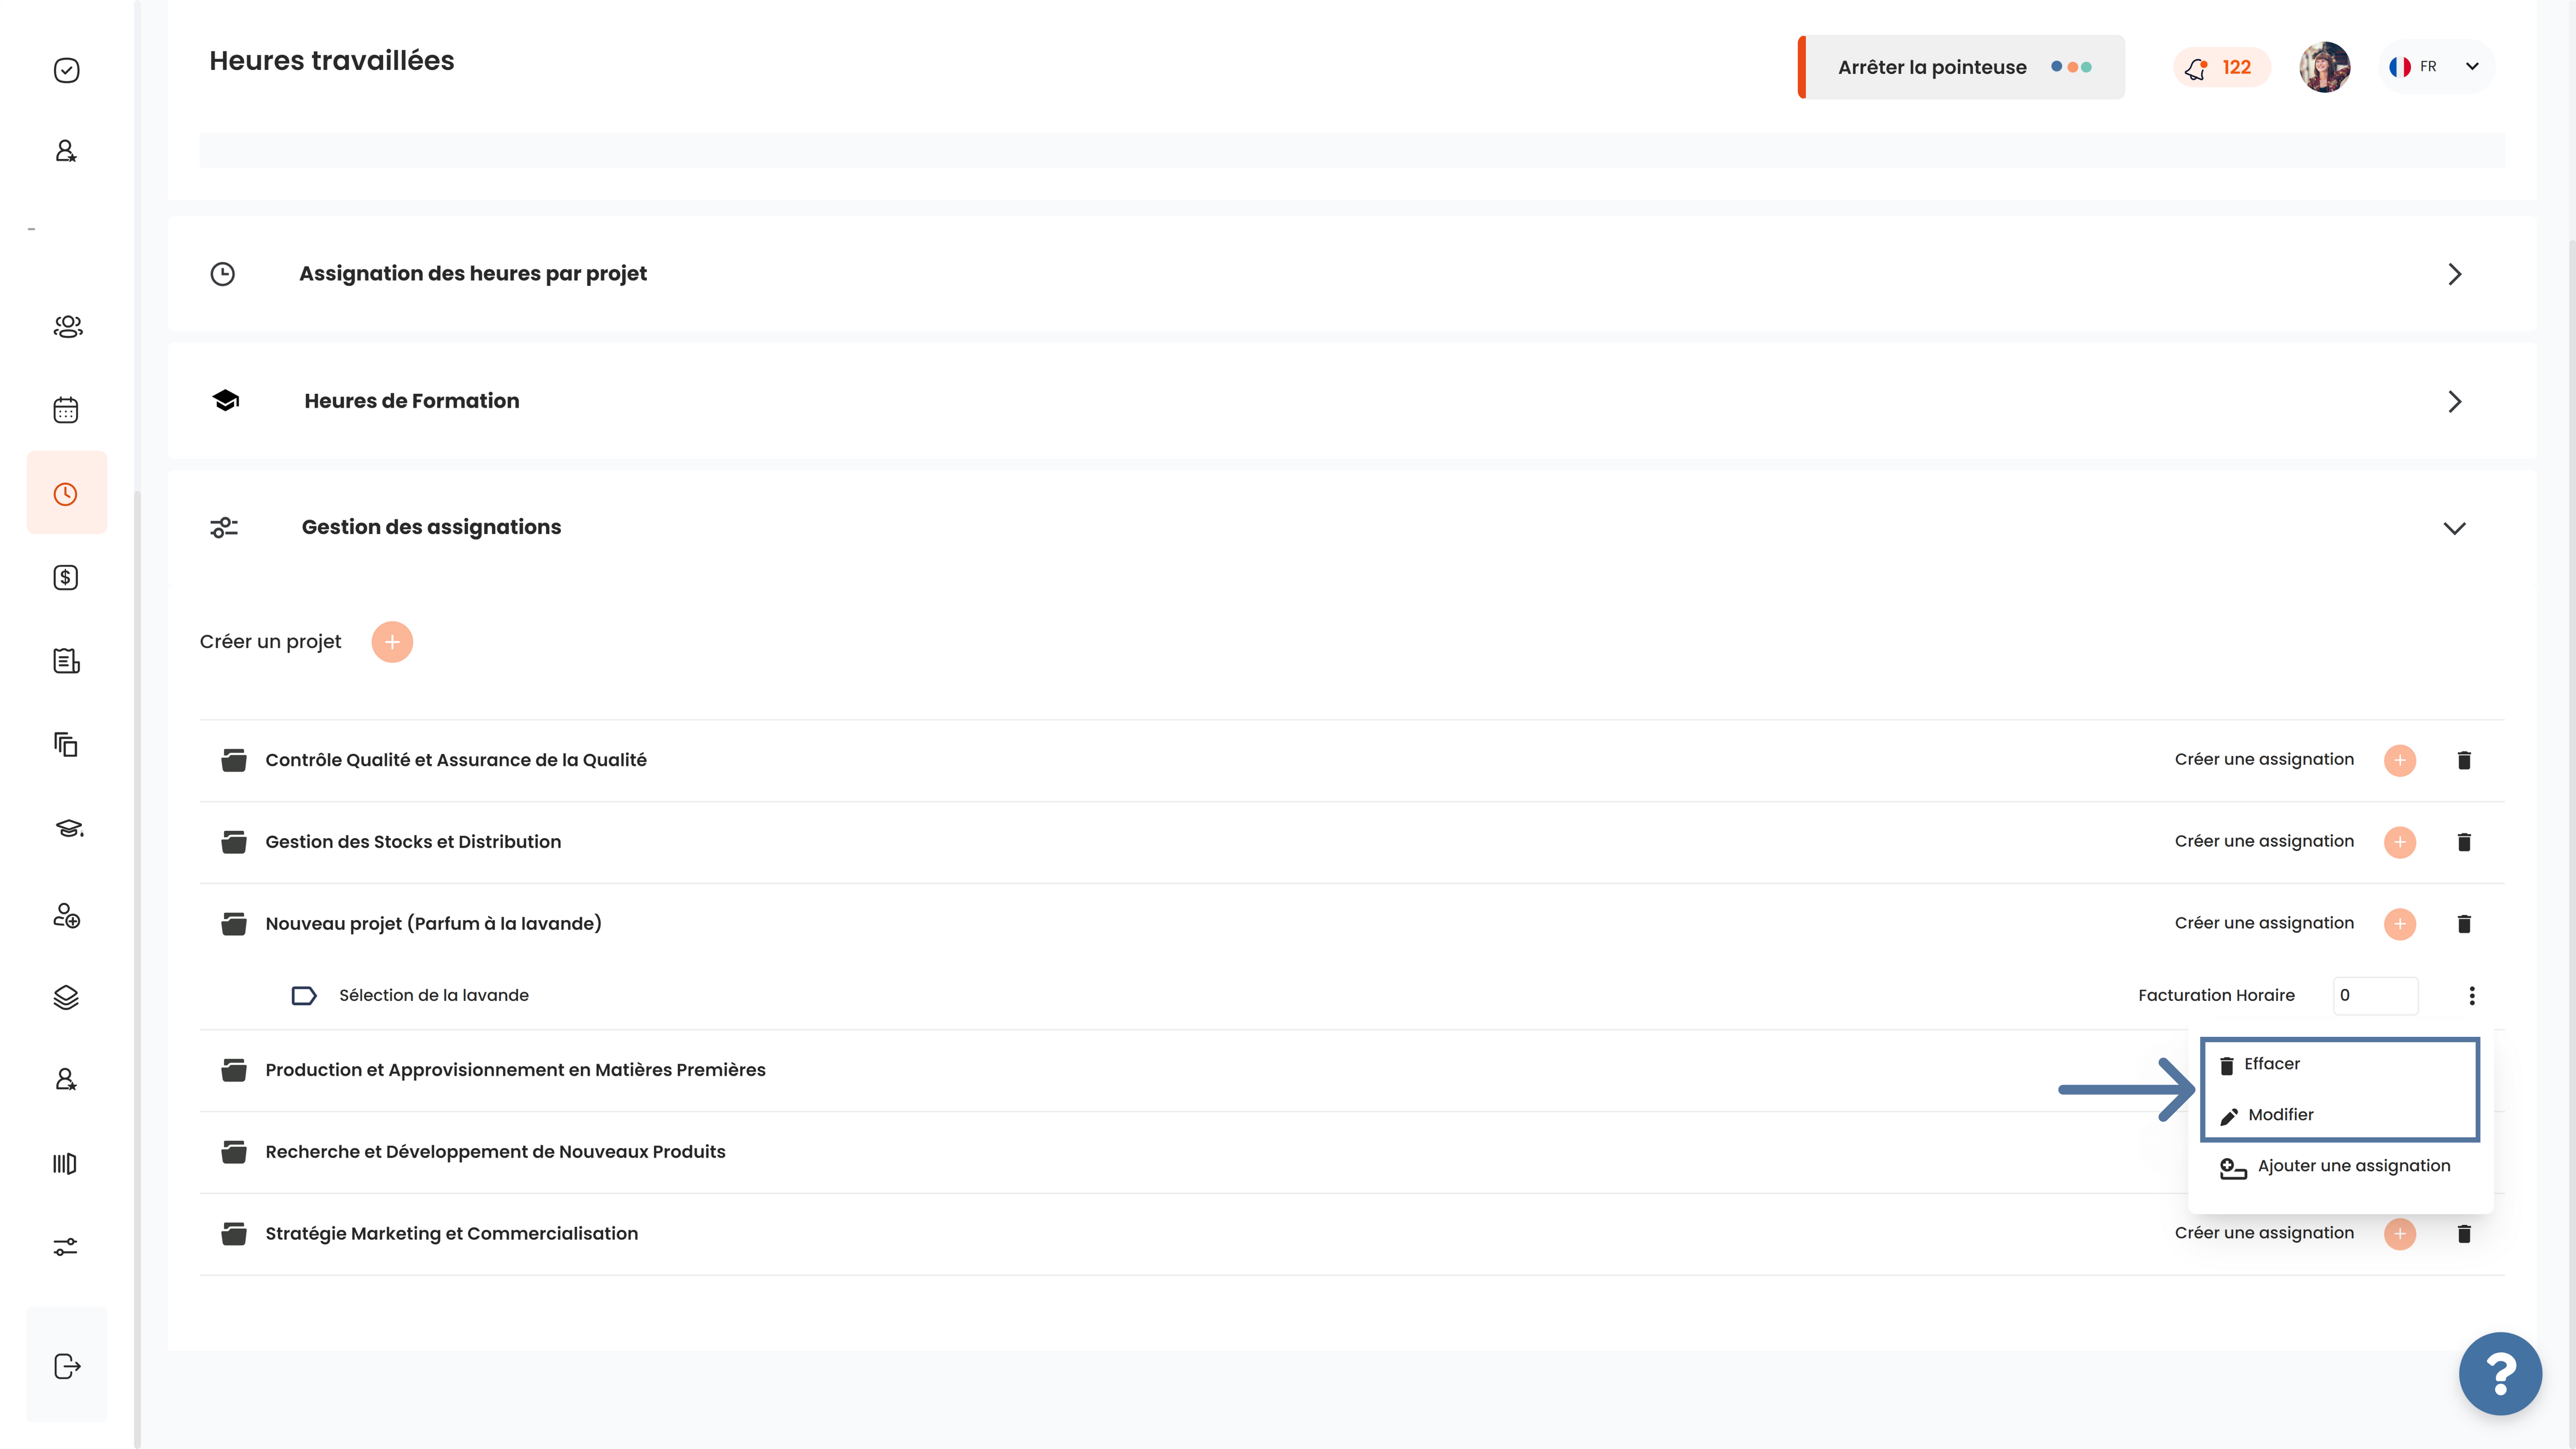Add assignation to Stratégie Marketing et Commercialisation
Viewport: 2576px width, 1449px height.
tap(2399, 1234)
